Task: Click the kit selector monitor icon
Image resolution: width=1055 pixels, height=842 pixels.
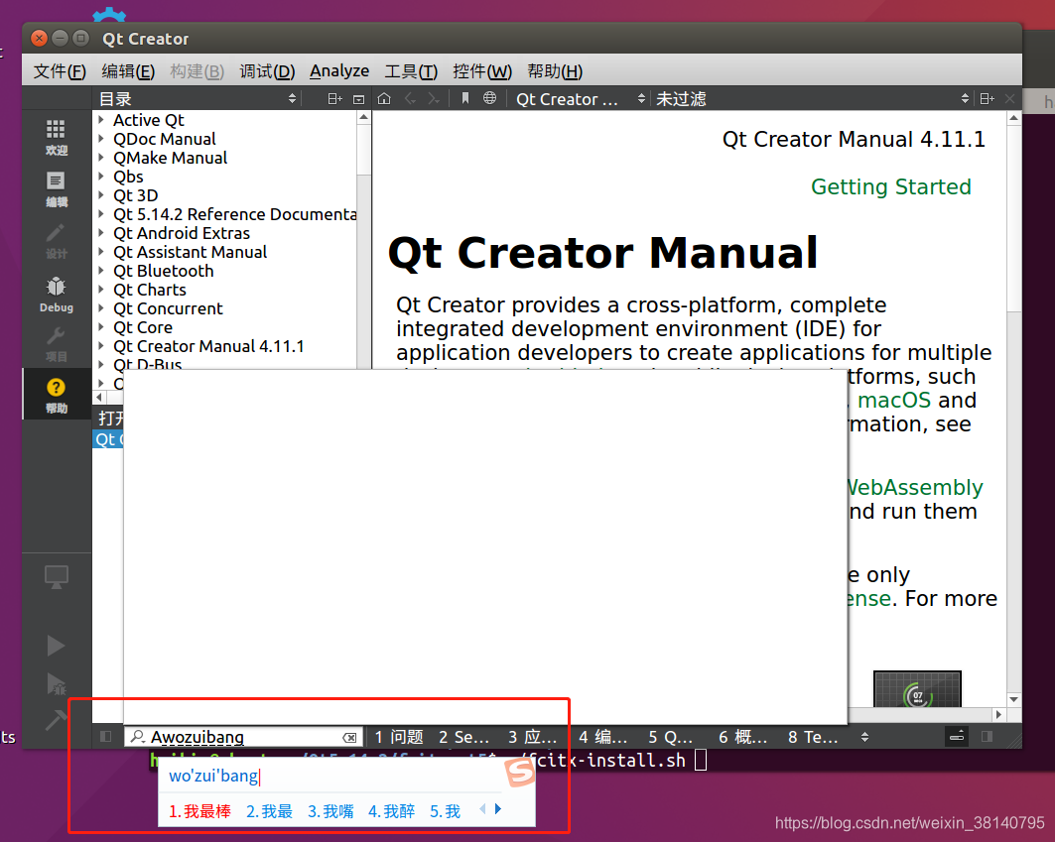Action: point(56,577)
